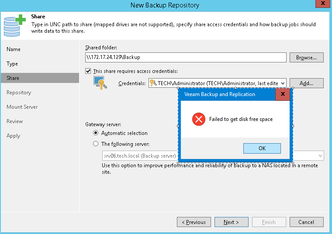Select the Automatic selection radio button
The width and height of the screenshot is (332, 234).
pos(96,133)
